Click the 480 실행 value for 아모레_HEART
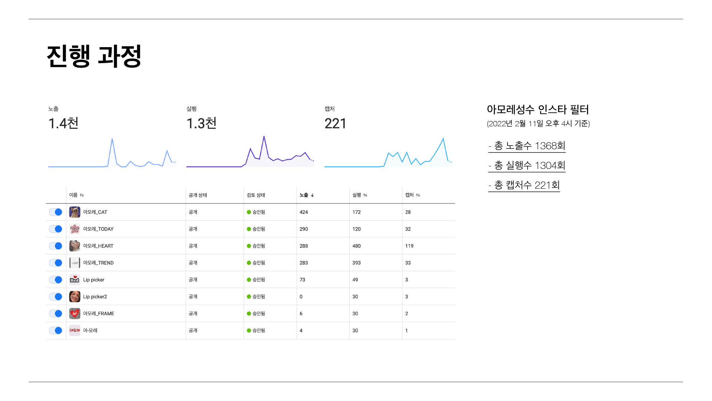Image resolution: width=712 pixels, height=401 pixels. point(356,246)
